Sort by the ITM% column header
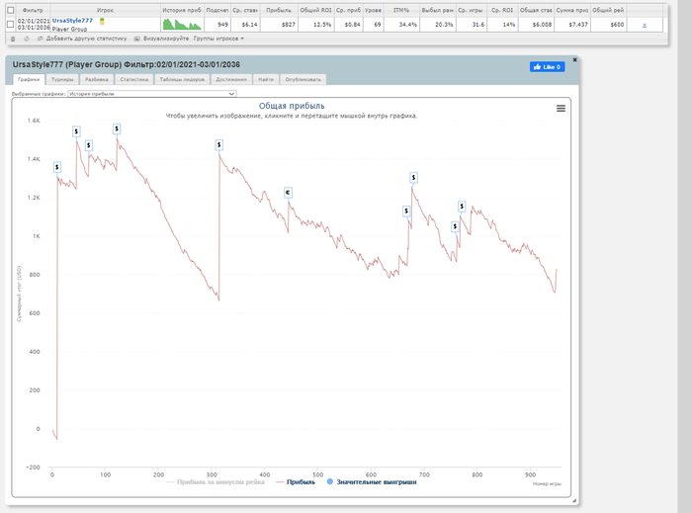 click(401, 10)
